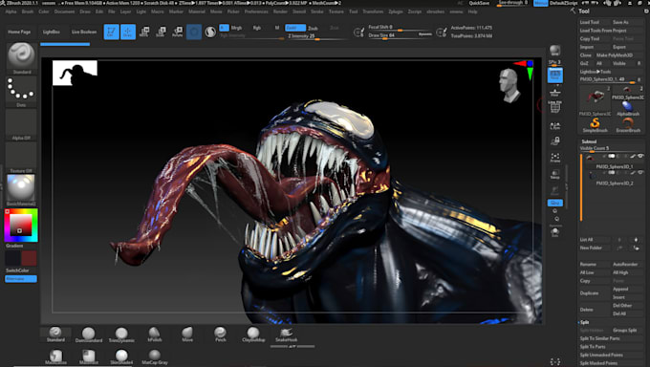The image size is (650, 367).
Task: Expand Lightbox Tools in Tool panel
Action: click(596, 72)
